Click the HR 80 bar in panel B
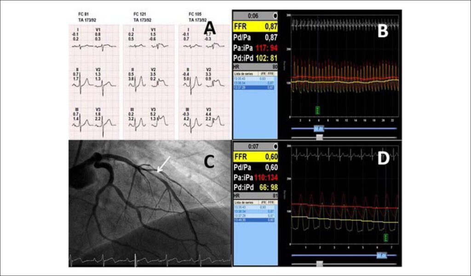Image resolution: width=471 pixels, height=276 pixels. (x=255, y=67)
